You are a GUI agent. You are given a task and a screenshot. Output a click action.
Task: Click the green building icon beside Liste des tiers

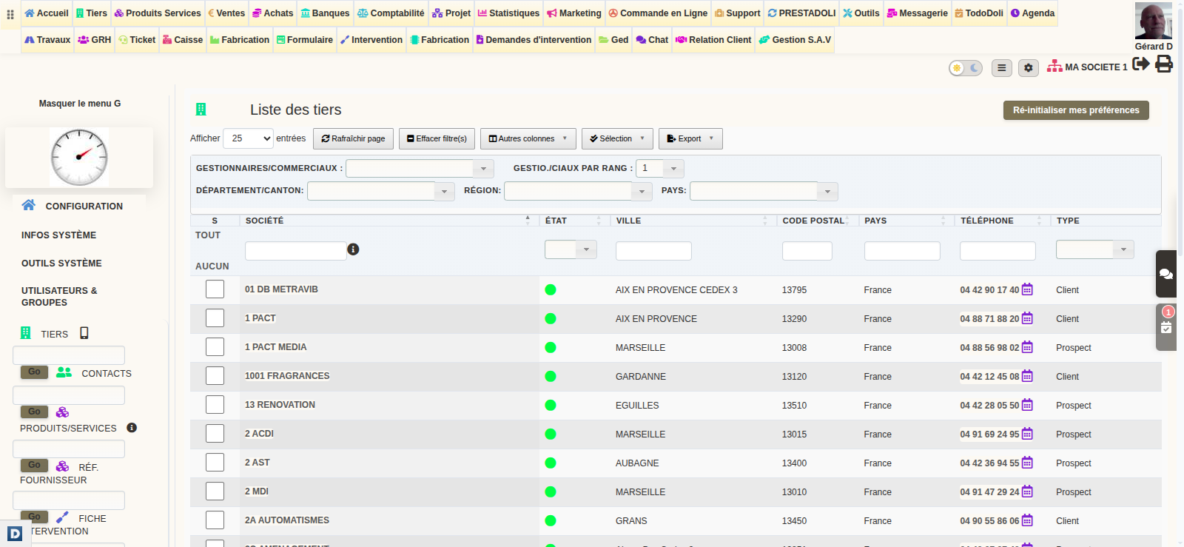pyautogui.click(x=201, y=110)
